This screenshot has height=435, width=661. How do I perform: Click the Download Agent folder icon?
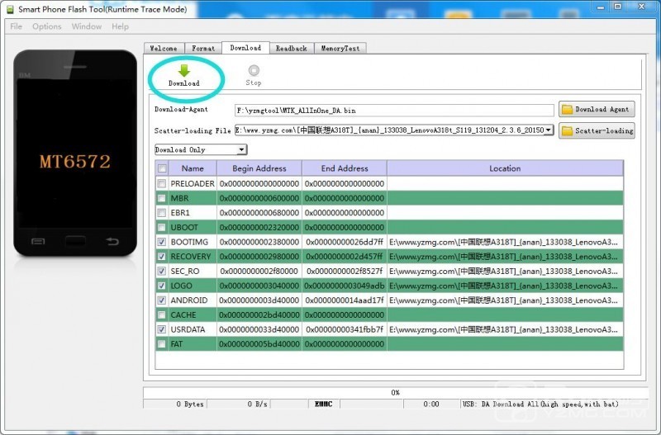(568, 109)
